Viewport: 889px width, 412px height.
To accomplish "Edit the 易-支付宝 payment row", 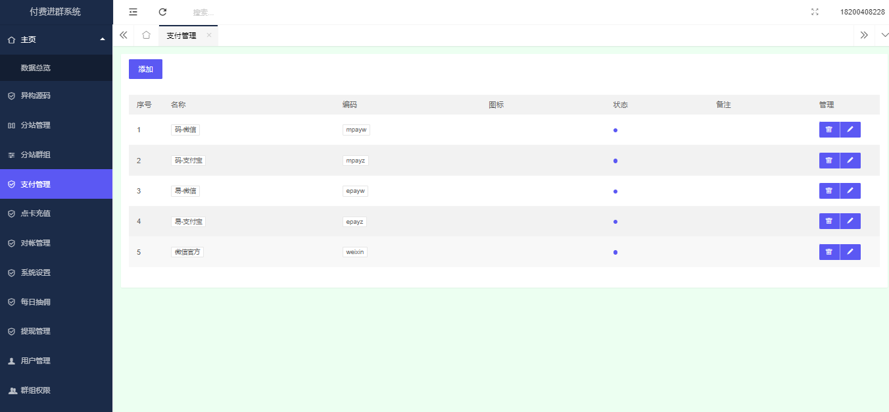I will pyautogui.click(x=850, y=221).
